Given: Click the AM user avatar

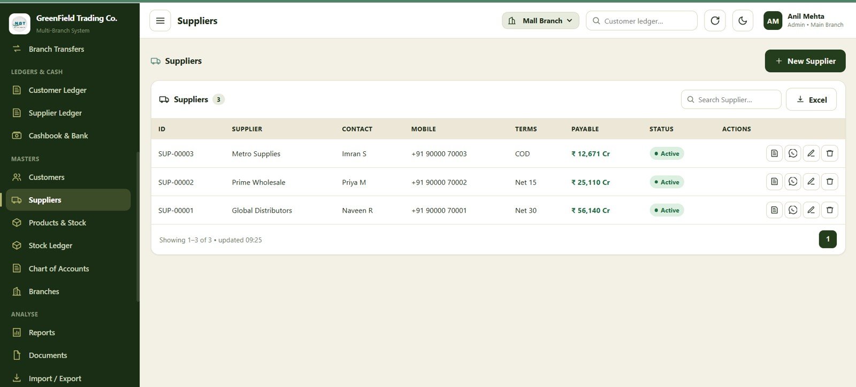Looking at the screenshot, I should coord(773,21).
